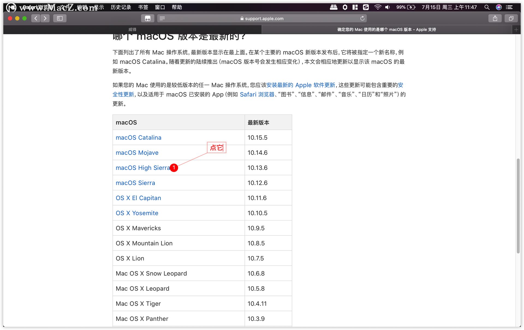This screenshot has height=330, width=524.
Task: Reload the current page
Action: 362,18
